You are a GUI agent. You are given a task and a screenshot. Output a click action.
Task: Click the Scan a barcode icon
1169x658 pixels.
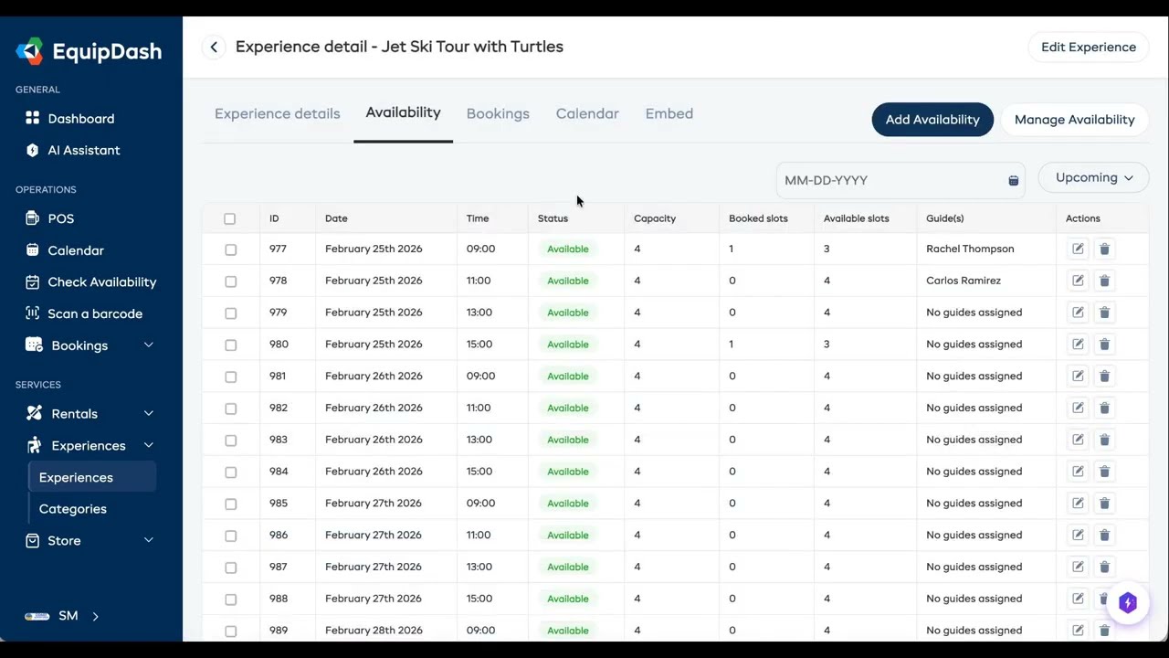coord(33,313)
